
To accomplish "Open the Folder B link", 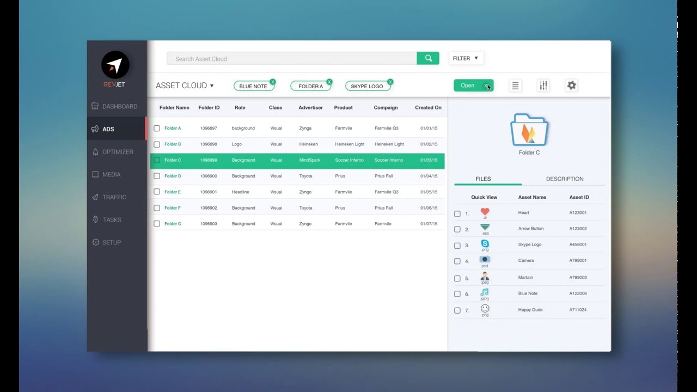I will tap(173, 144).
